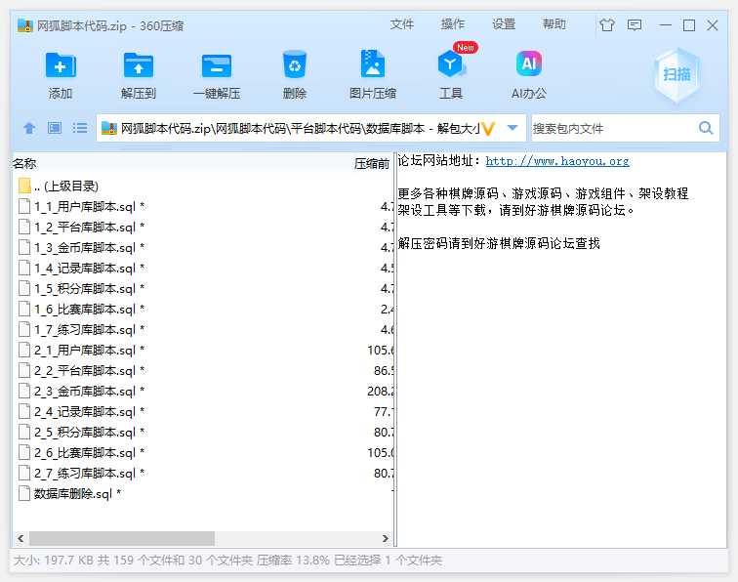This screenshot has height=582, width=738.
Task: Select file 1_2_平台库脚本.sql
Action: coord(203,227)
